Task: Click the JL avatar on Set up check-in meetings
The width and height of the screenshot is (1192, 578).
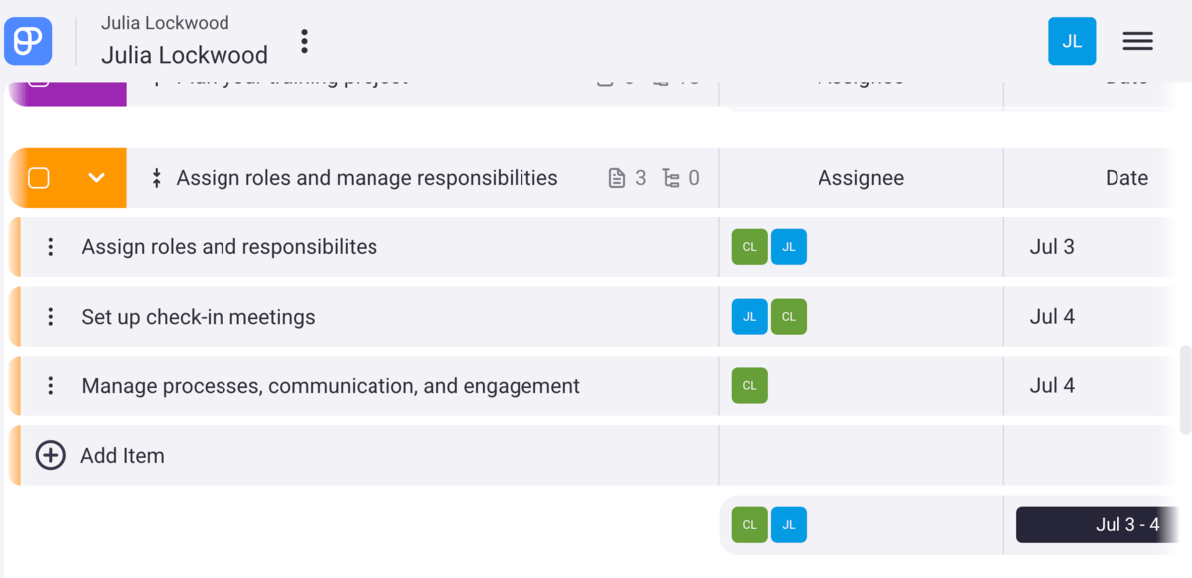Action: (748, 316)
